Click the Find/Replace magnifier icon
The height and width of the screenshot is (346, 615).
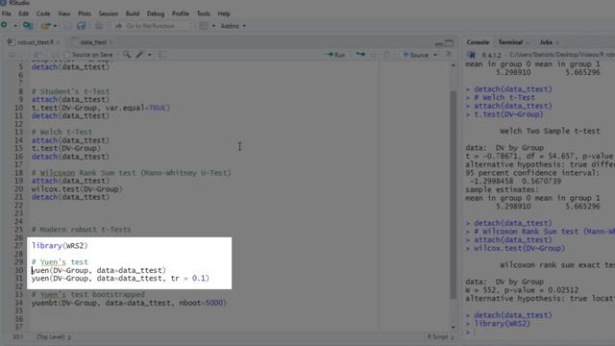pyautogui.click(x=127, y=55)
